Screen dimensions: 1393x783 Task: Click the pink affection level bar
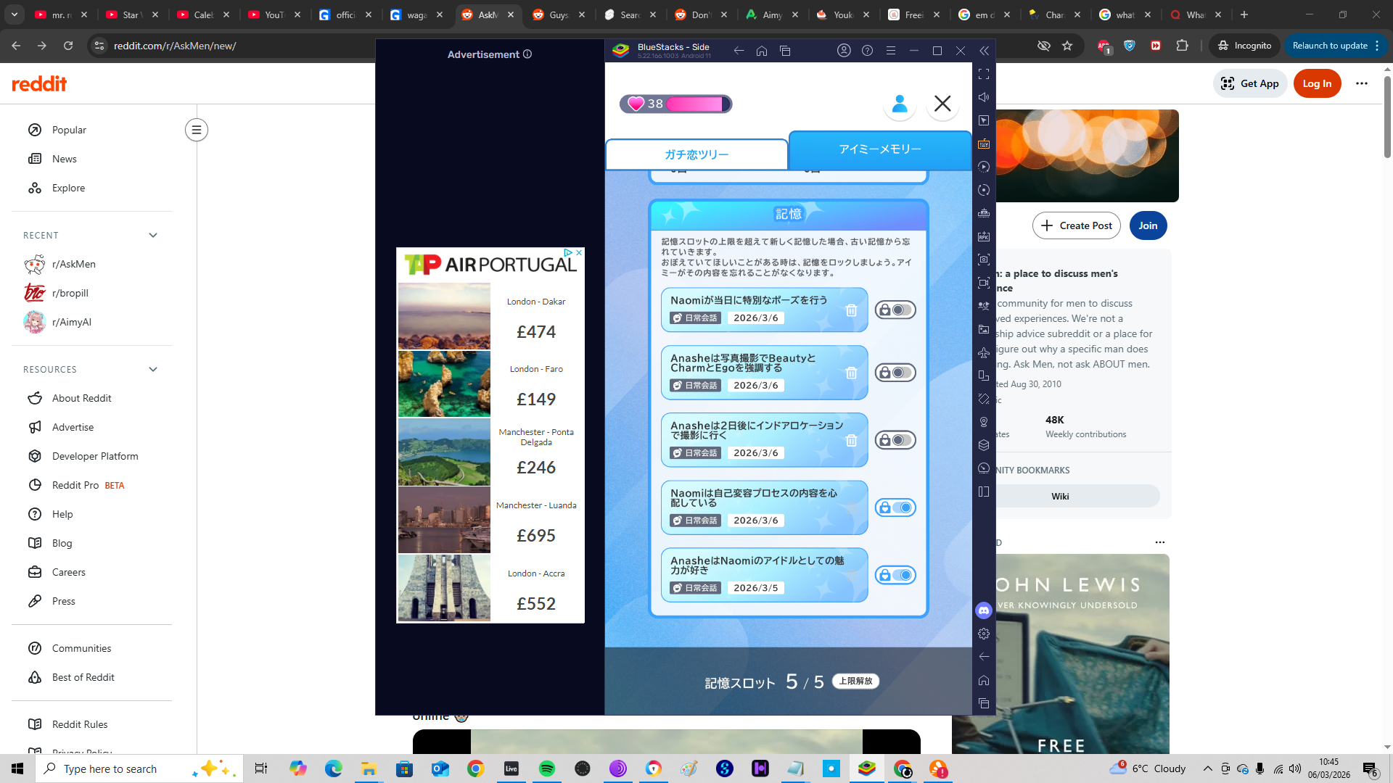(x=693, y=104)
